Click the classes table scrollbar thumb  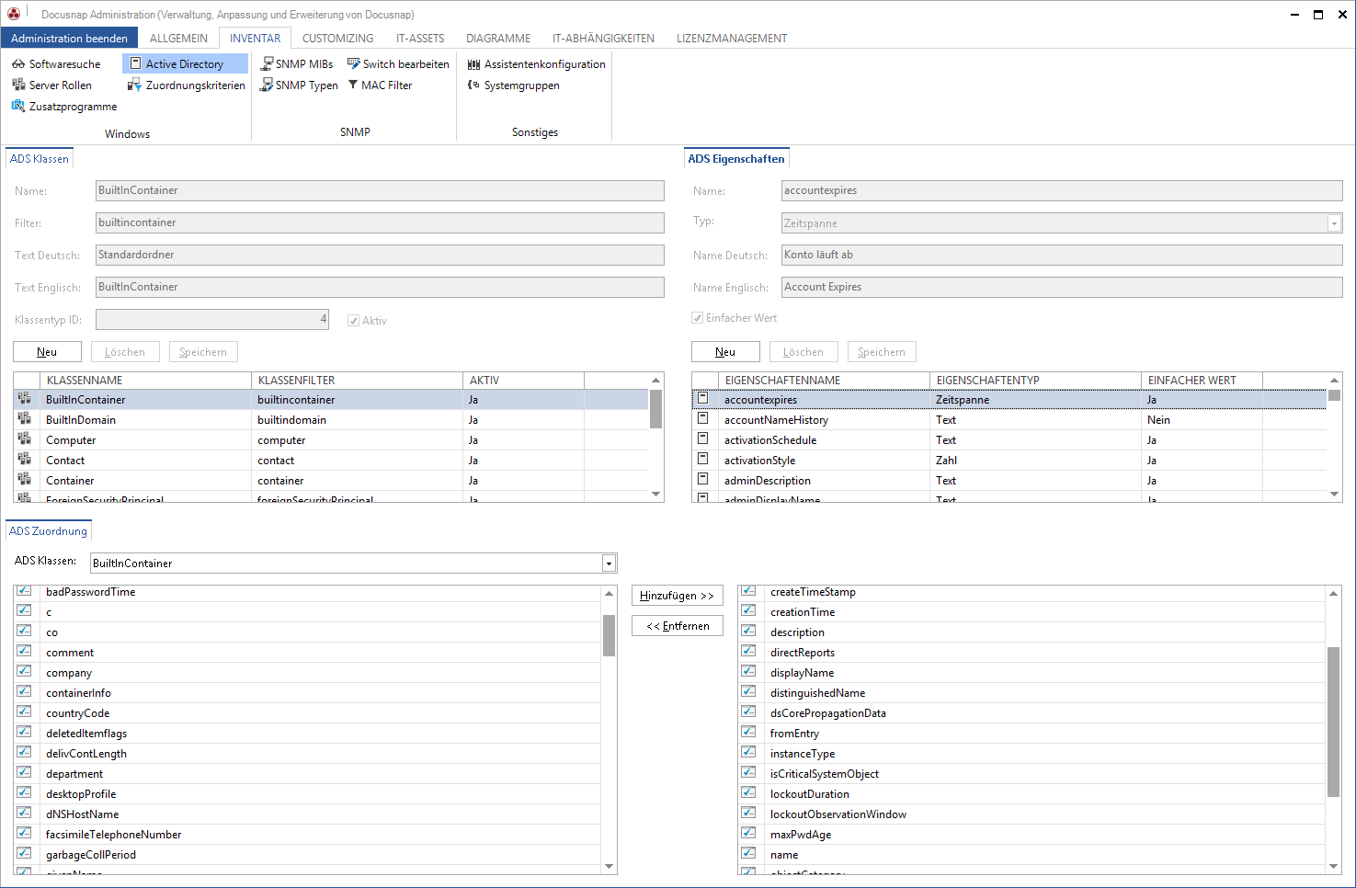tap(656, 409)
